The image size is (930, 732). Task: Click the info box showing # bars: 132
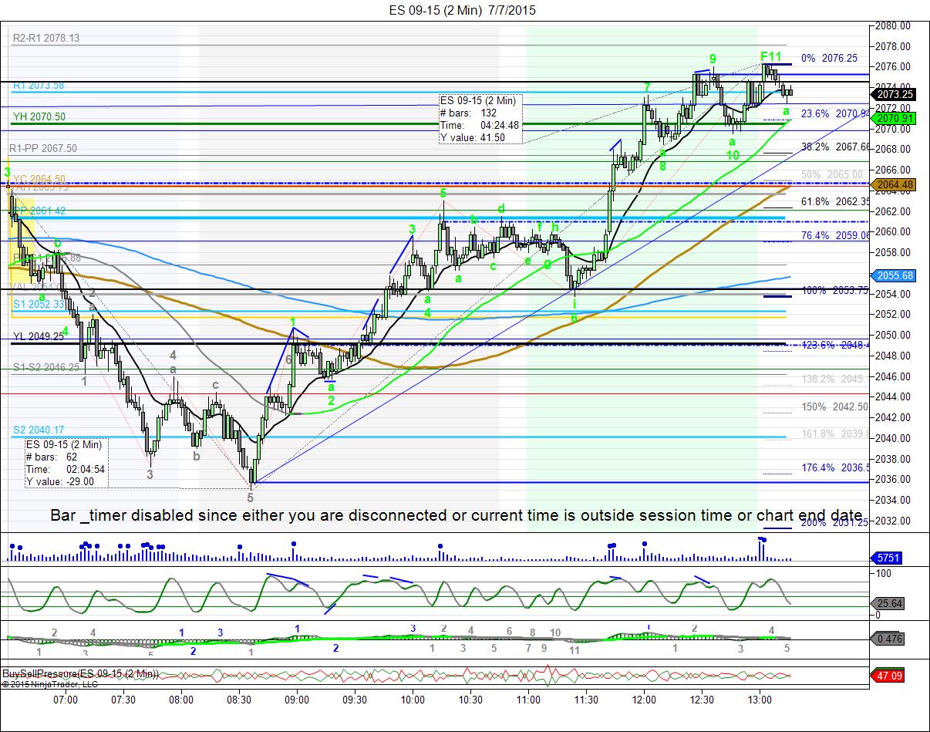481,119
